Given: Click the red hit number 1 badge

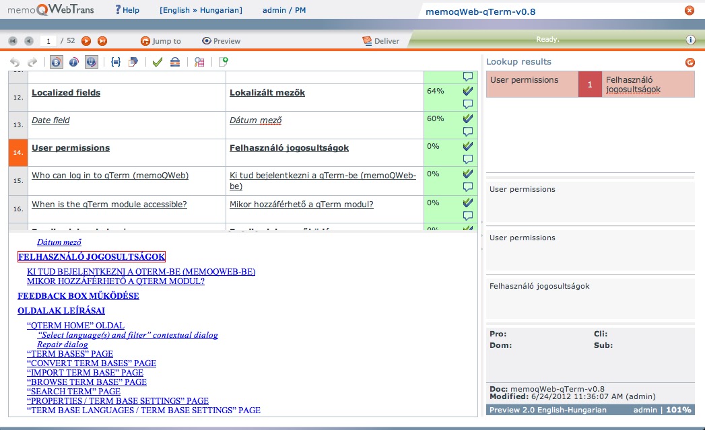Looking at the screenshot, I should point(590,84).
